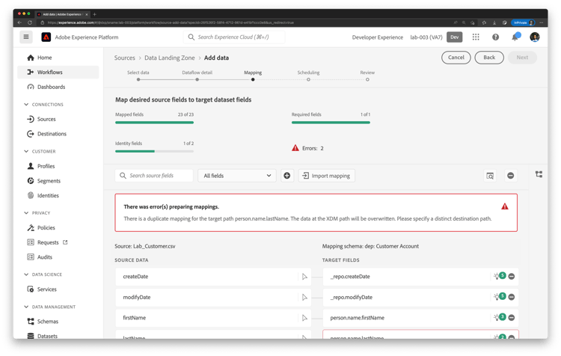Close the Add data browser tab

click(87, 14)
